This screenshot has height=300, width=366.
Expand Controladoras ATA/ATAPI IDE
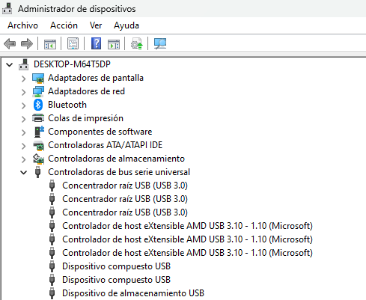(23, 146)
